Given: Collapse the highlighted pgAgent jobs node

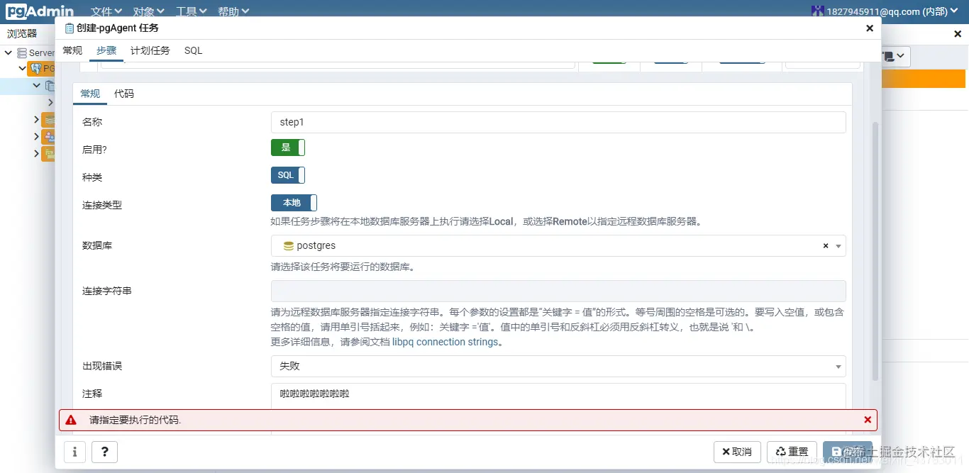Looking at the screenshot, I should tap(36, 85).
